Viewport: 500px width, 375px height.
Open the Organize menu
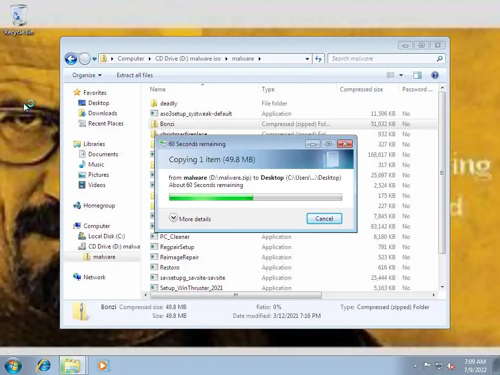87,75
